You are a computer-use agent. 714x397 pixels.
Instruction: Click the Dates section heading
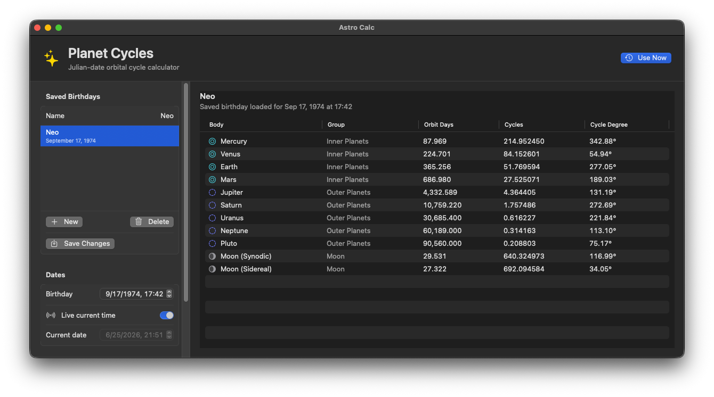(x=55, y=275)
